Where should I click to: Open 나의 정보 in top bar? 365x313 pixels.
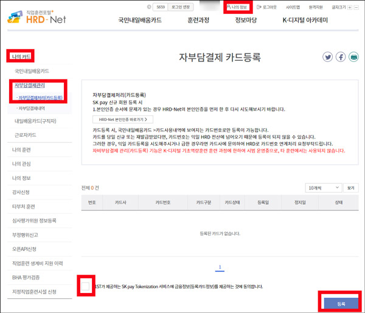[x=237, y=7]
